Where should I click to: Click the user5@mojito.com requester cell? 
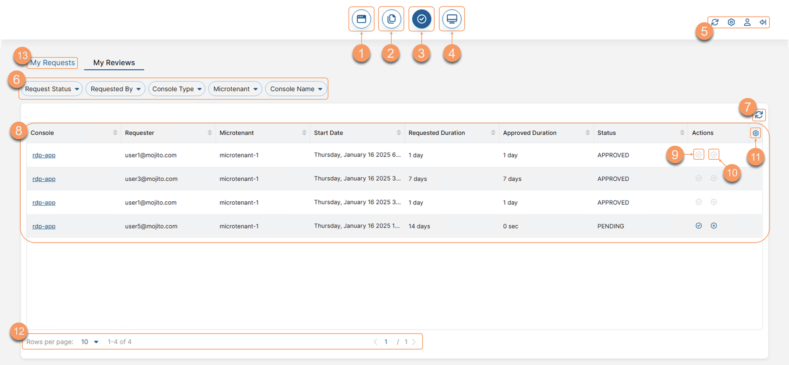coord(151,226)
